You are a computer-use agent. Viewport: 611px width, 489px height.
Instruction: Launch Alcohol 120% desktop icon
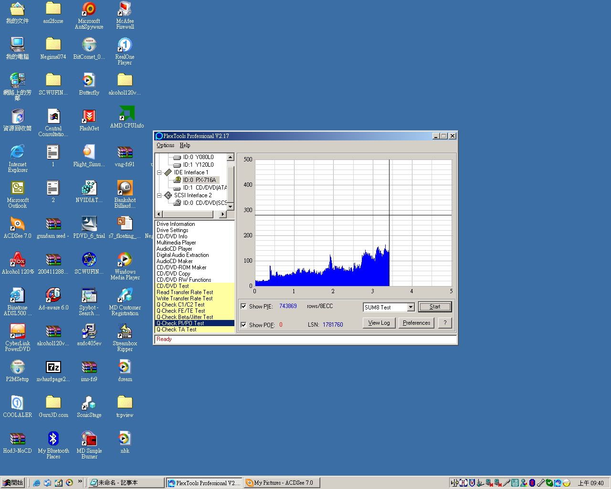(x=18, y=264)
